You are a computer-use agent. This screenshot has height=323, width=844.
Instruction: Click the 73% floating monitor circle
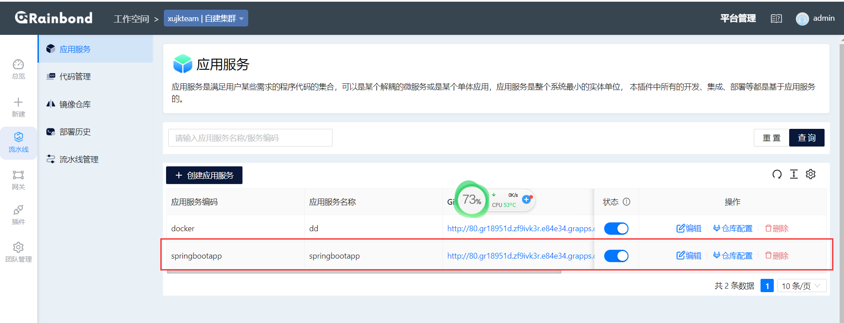[472, 199]
